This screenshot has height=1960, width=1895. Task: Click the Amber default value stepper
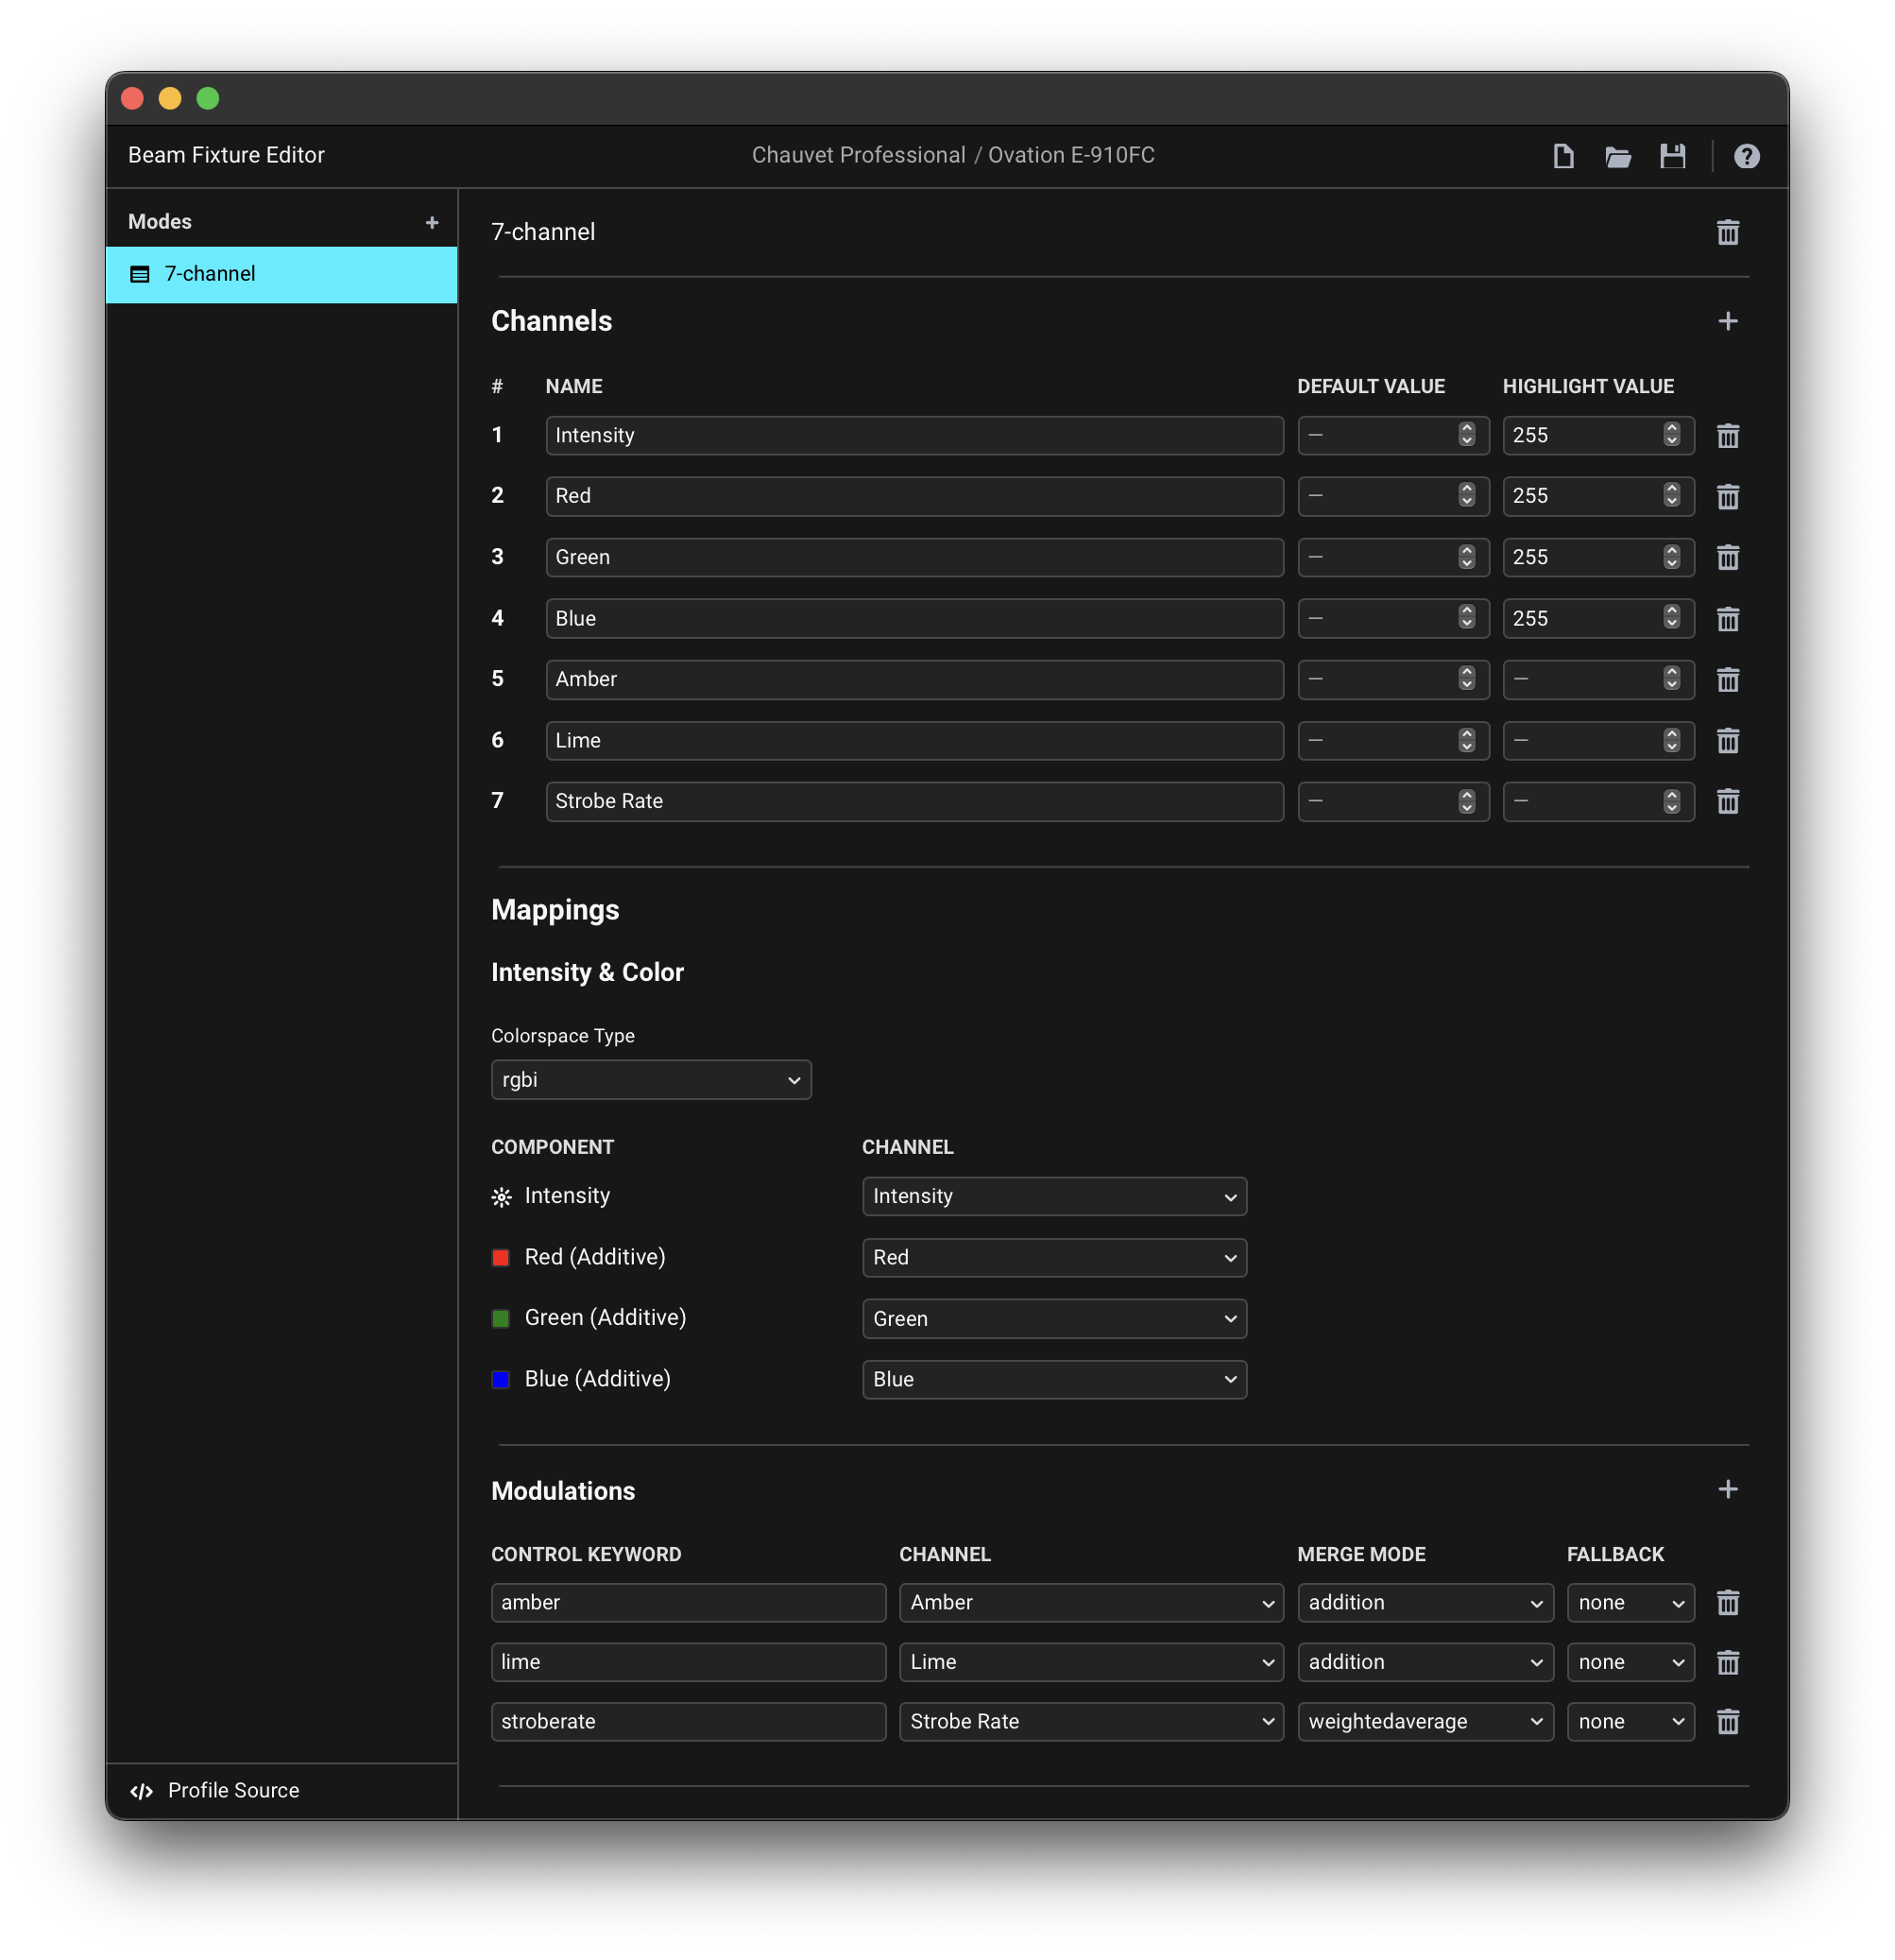point(1466,679)
